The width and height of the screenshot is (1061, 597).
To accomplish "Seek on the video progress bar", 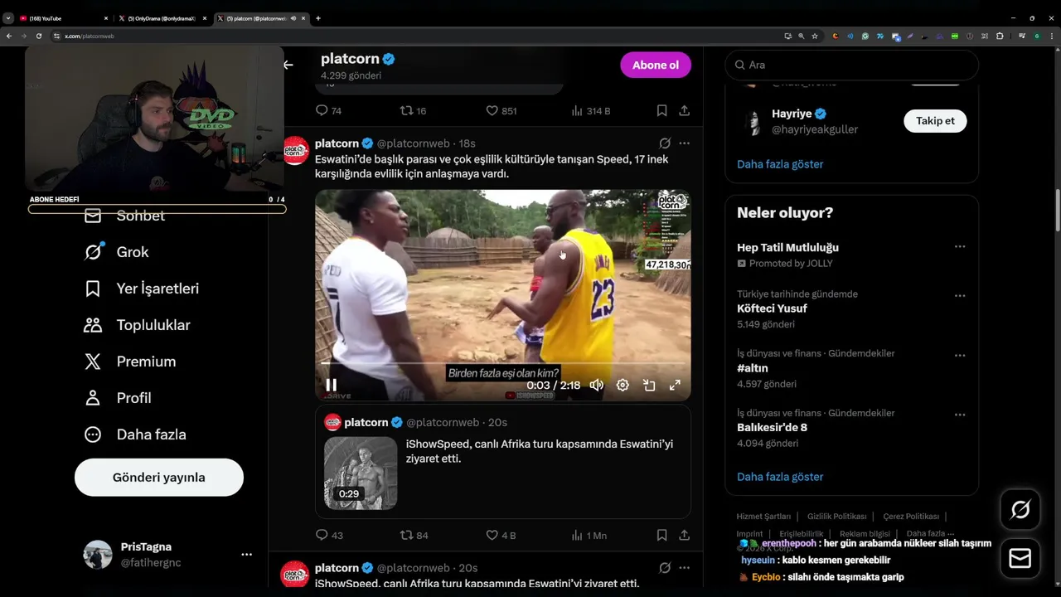I will coord(503,363).
